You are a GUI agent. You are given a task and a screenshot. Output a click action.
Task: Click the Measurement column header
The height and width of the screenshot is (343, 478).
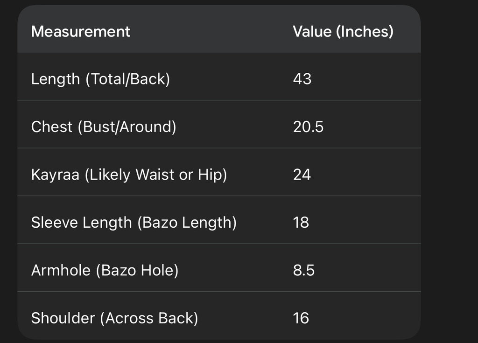[x=81, y=32]
